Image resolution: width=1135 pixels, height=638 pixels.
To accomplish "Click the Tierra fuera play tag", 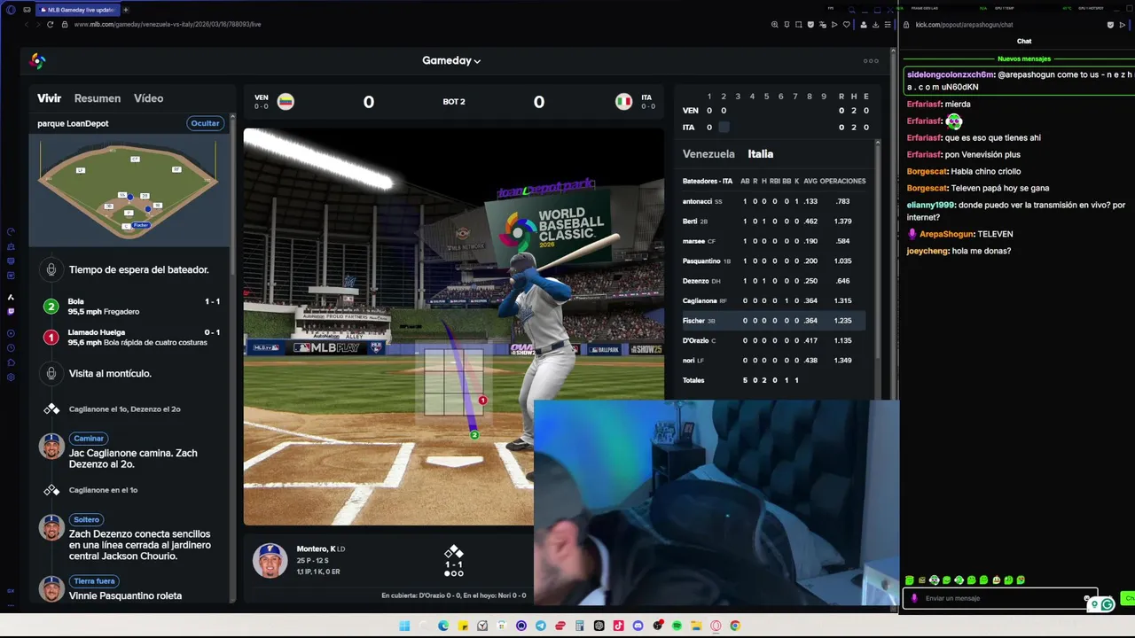I will [94, 581].
